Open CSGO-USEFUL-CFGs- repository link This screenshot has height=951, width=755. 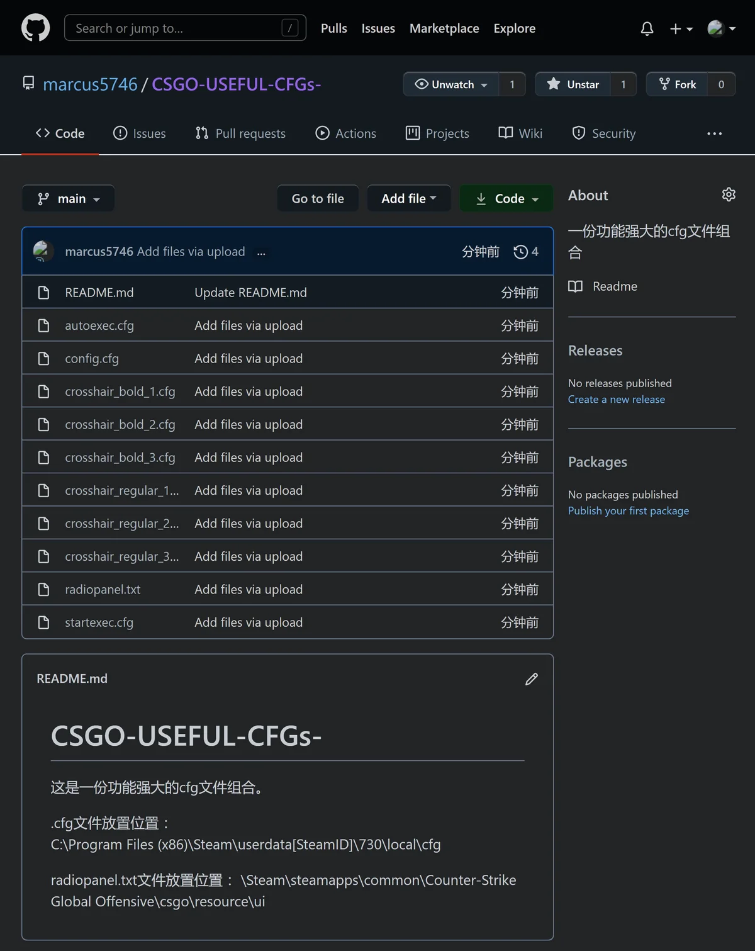tap(237, 84)
